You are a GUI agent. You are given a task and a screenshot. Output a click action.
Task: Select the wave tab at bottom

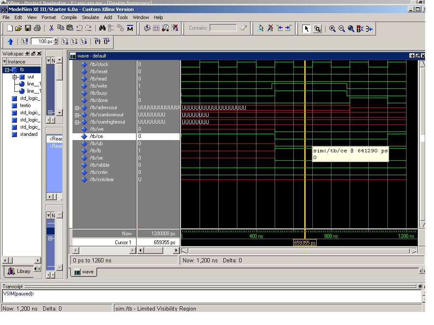pyautogui.click(x=84, y=272)
